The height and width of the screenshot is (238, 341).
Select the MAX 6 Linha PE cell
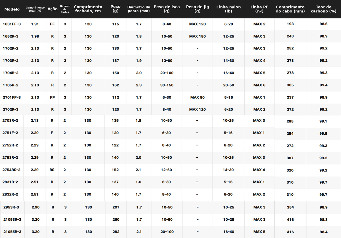(x=259, y=85)
